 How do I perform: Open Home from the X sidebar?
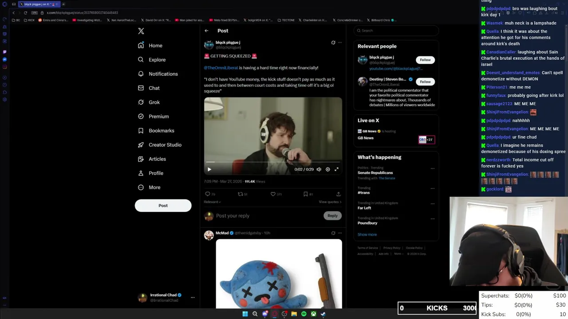150,46
